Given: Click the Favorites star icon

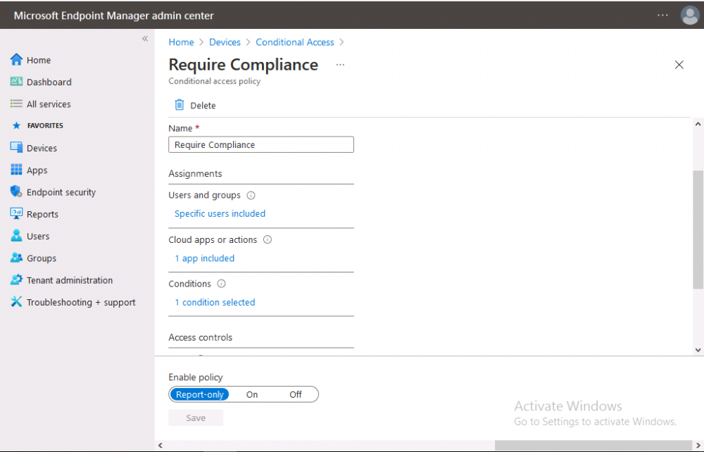Looking at the screenshot, I should tap(16, 126).
